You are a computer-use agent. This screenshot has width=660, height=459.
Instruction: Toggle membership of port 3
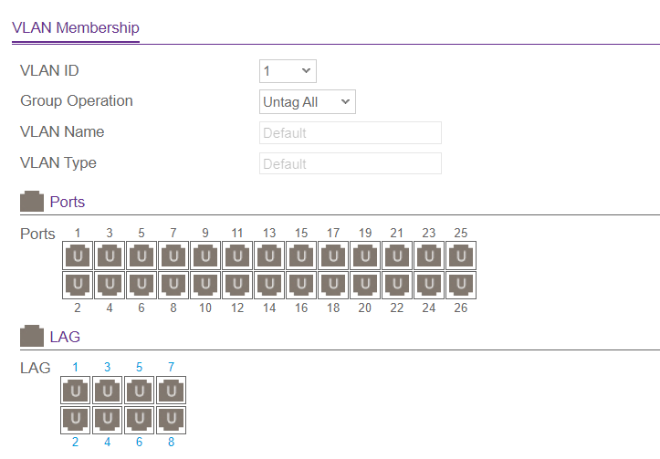coord(110,256)
